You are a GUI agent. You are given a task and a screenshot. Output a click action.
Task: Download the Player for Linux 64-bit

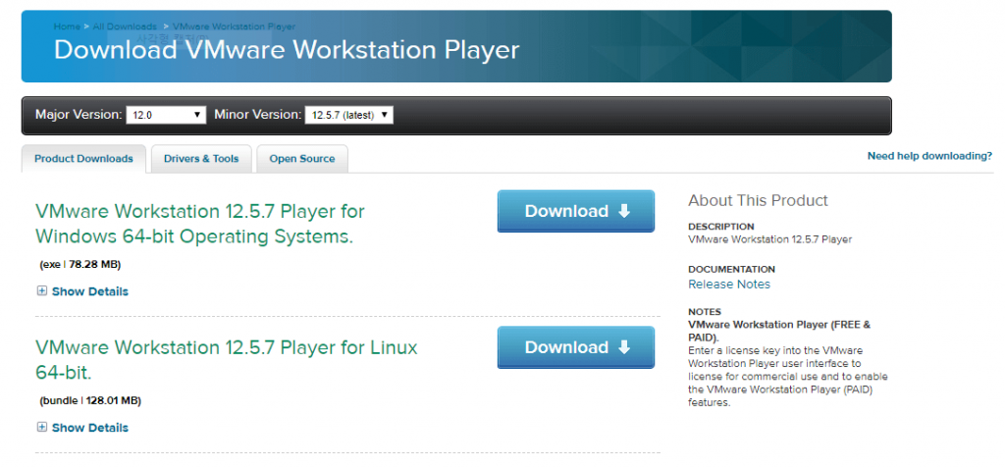point(575,347)
